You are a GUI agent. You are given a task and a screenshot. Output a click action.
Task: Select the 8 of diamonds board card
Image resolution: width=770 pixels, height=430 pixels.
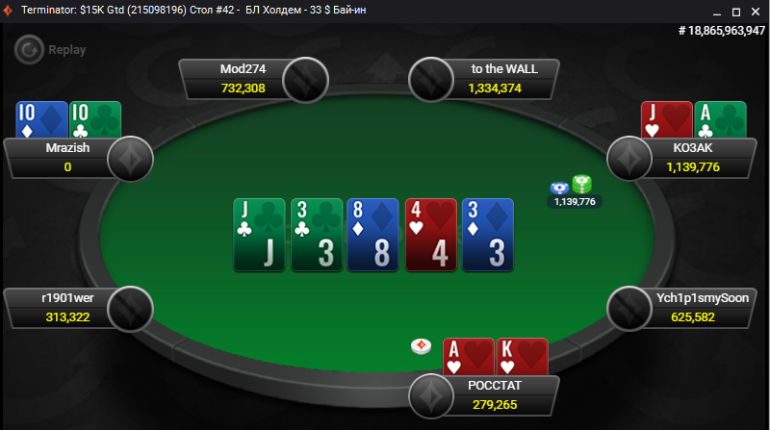click(373, 235)
